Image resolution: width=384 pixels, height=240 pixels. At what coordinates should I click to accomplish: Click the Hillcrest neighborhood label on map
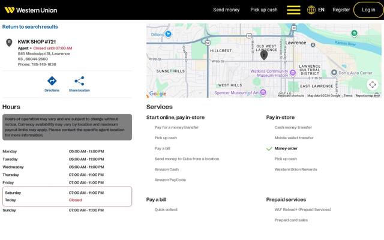pyautogui.click(x=221, y=50)
